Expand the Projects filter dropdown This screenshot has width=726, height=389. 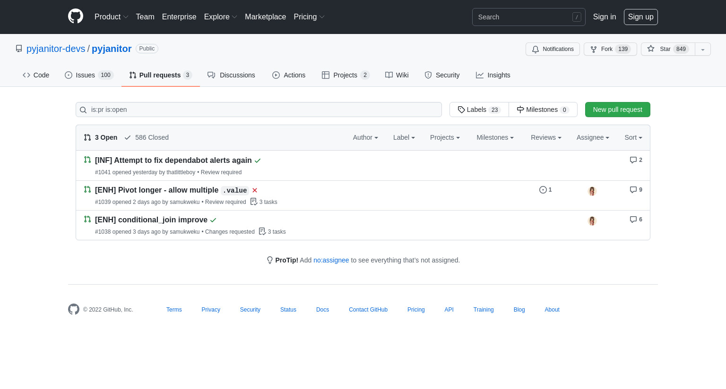[x=445, y=137]
